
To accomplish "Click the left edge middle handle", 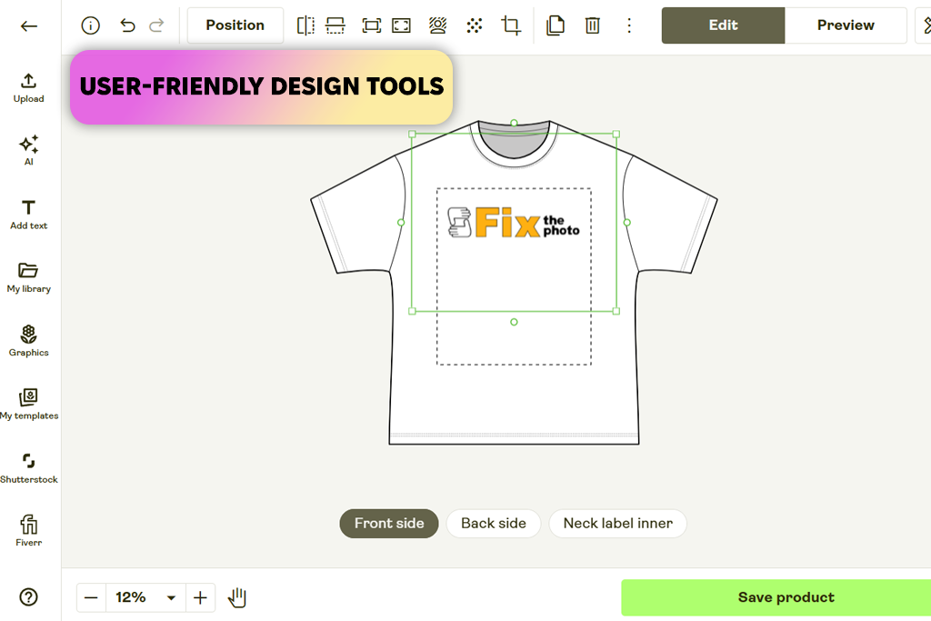I will coord(401,223).
